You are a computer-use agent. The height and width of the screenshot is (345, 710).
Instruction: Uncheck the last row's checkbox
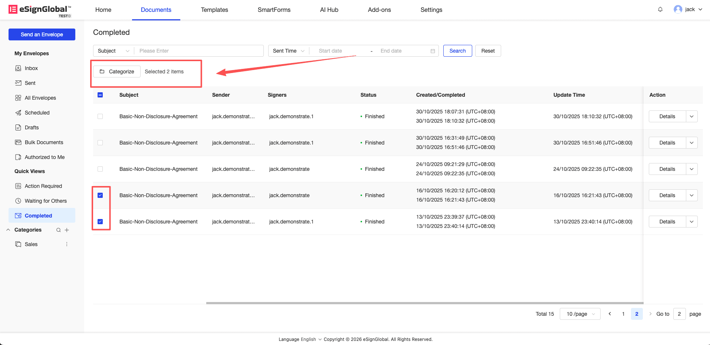pos(100,222)
